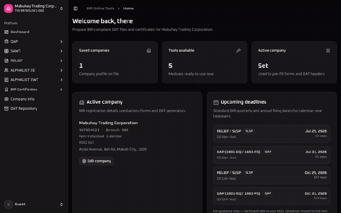
Task: Click the 'Welcome back, there' heading
Action: coord(102,21)
